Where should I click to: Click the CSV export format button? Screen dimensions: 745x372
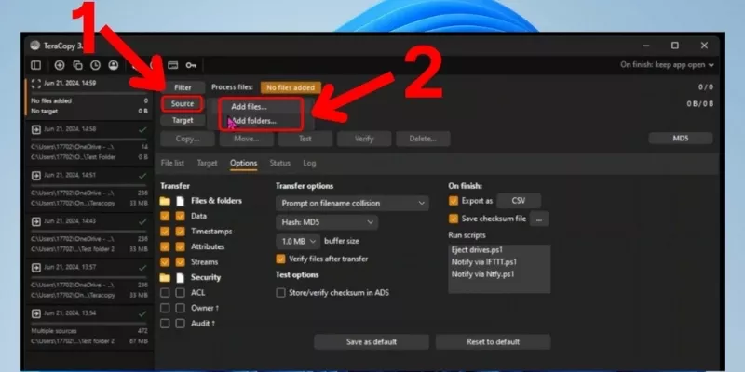(x=519, y=201)
